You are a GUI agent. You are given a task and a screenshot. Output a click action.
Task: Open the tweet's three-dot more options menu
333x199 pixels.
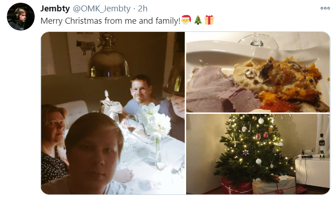pyautogui.click(x=325, y=8)
